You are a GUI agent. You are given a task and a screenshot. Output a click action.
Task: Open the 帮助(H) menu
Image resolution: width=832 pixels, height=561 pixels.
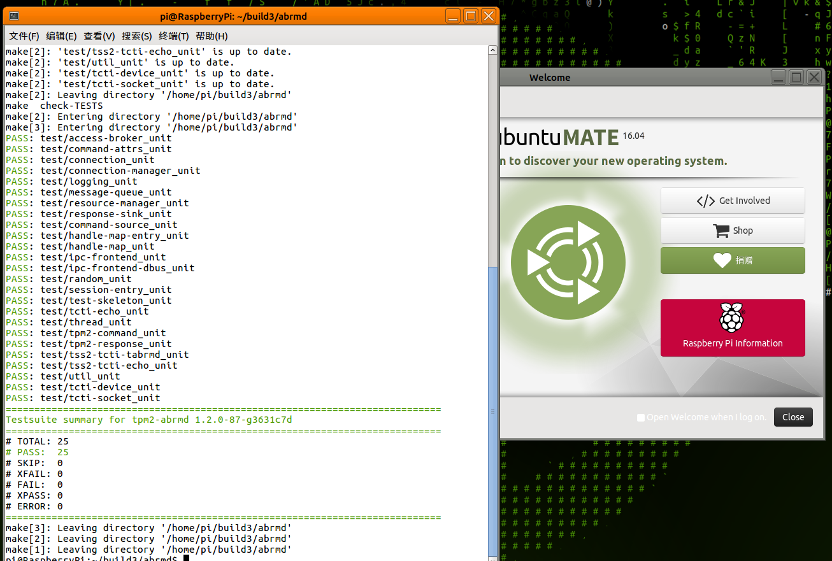[211, 36]
